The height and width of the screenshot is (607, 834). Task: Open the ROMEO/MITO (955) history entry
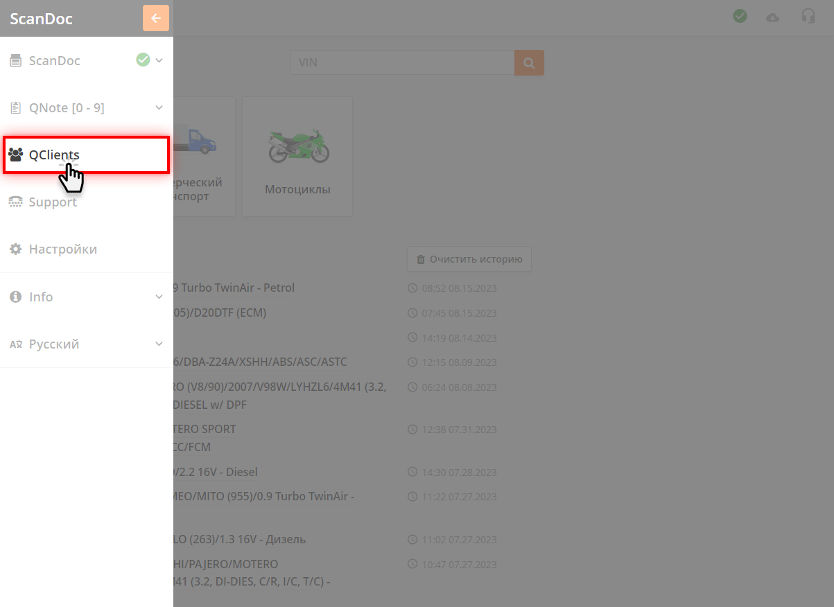point(263,496)
